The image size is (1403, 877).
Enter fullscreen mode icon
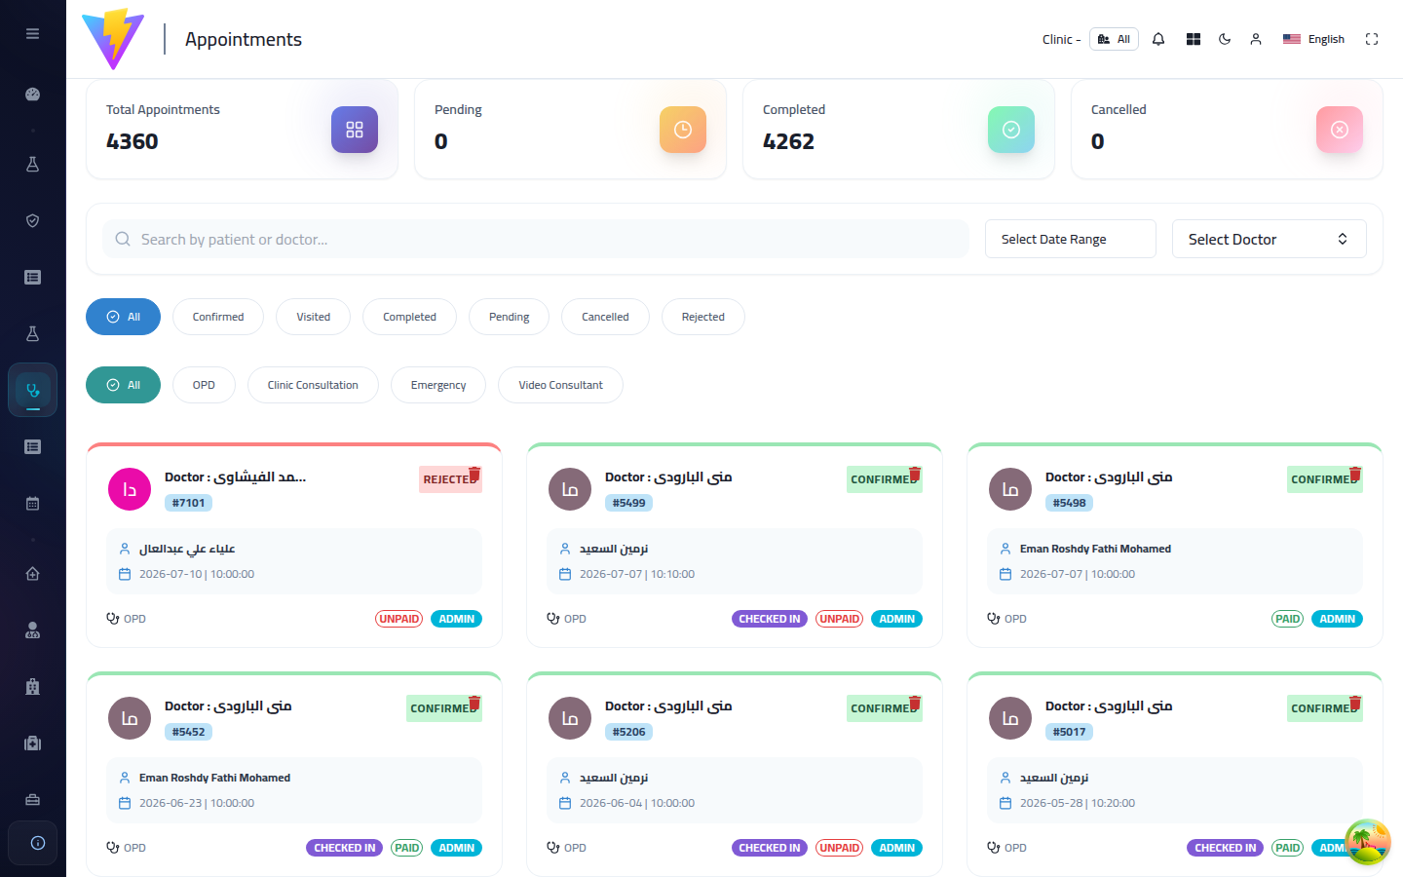pos(1372,39)
